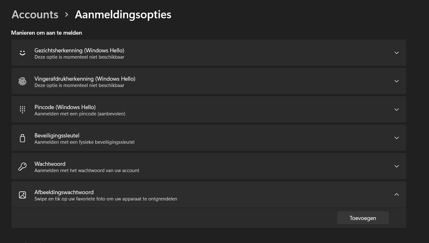Expand the Vingerafdrukherkenning chevron
Viewport: 429px width, 243px height.
[x=396, y=81]
